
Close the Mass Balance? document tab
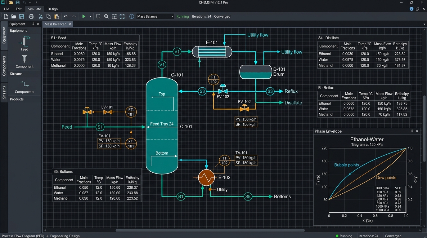pos(70,24)
